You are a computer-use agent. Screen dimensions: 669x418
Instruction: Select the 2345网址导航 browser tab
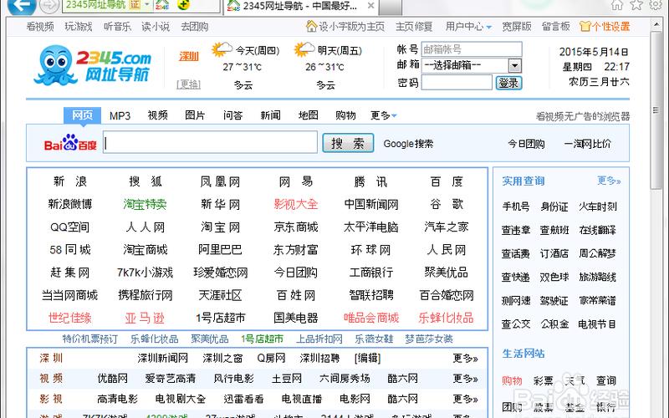click(x=300, y=6)
